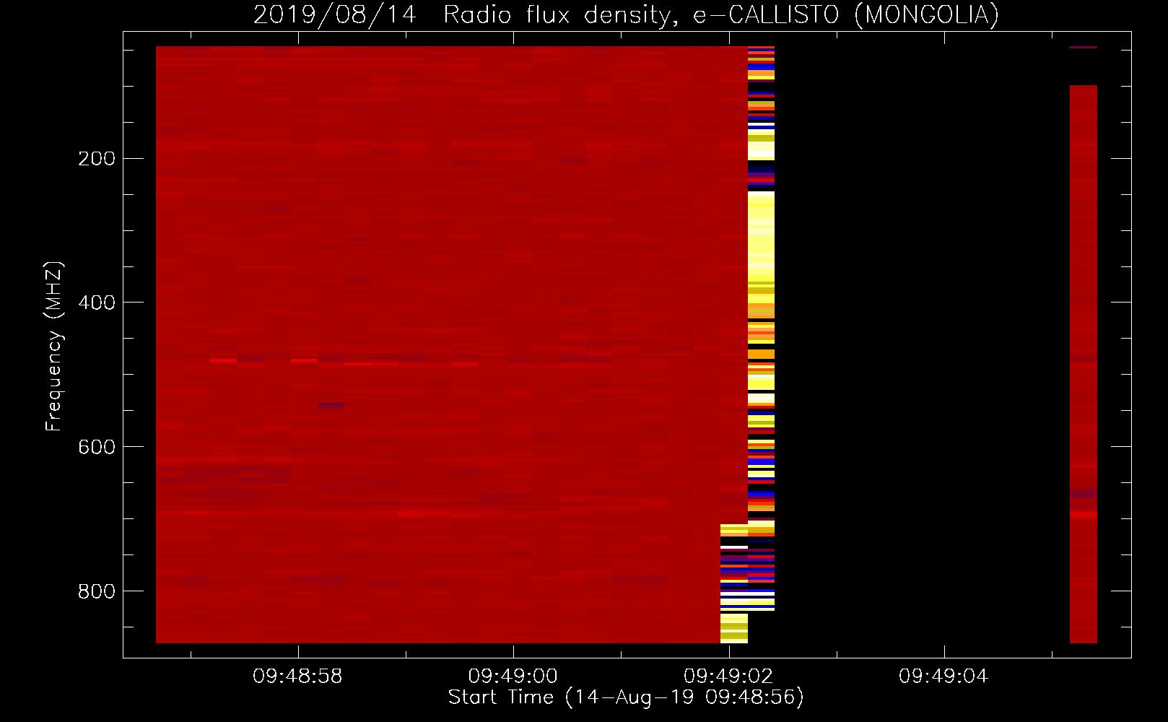Click the 800 frequency tick label
Viewport: 1168px width, 722px height.
pyautogui.click(x=97, y=592)
